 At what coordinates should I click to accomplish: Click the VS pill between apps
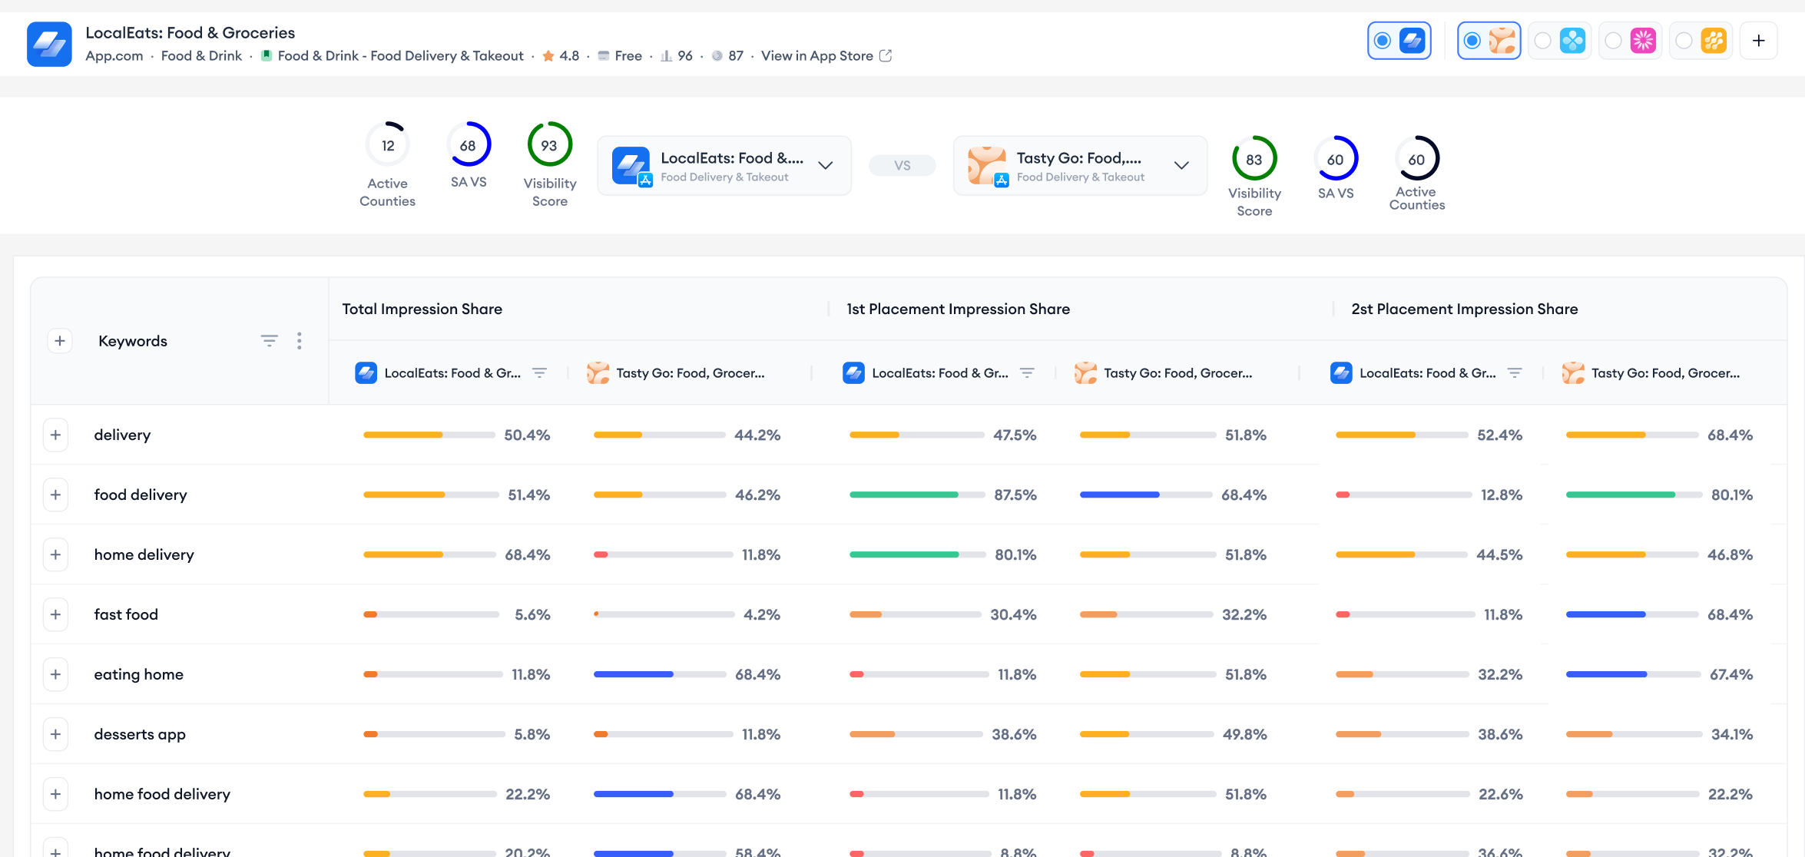(903, 165)
